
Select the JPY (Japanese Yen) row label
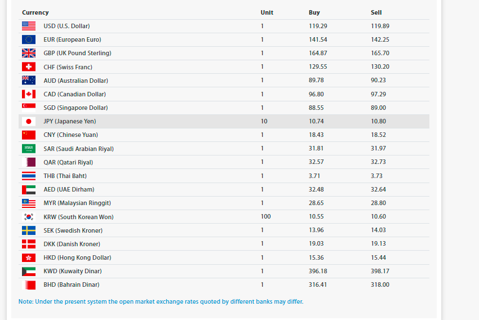coord(70,121)
